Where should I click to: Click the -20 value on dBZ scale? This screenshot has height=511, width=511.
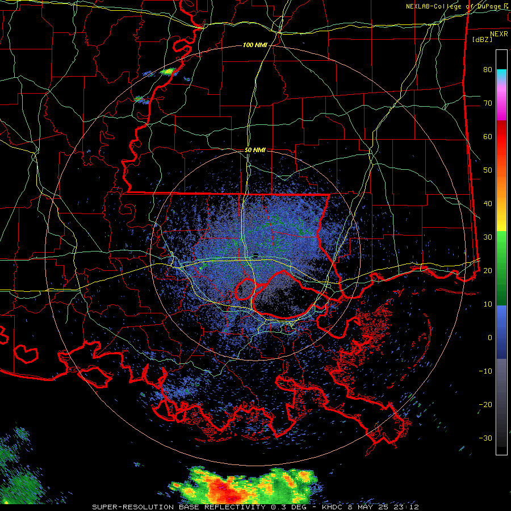pos(485,404)
